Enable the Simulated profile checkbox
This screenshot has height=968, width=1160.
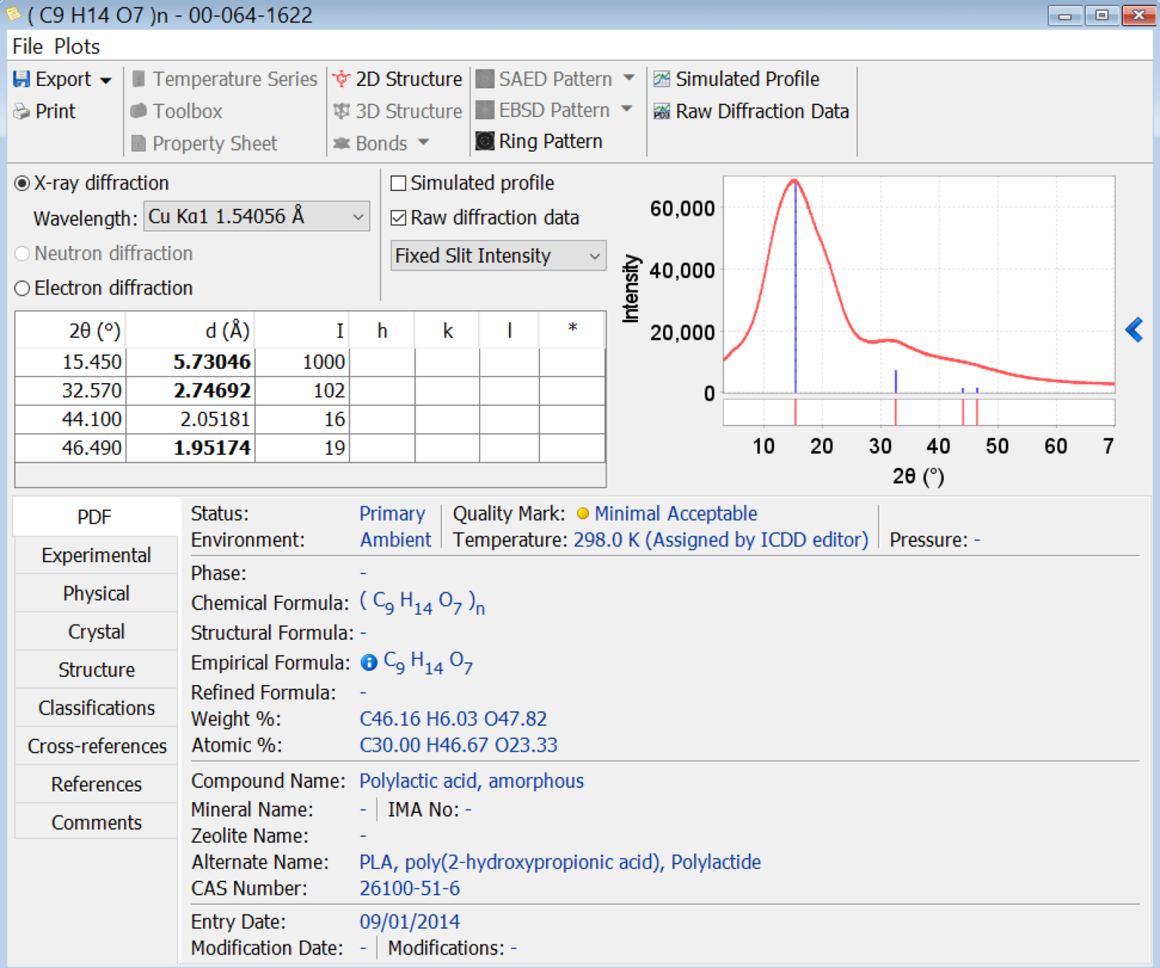point(399,183)
